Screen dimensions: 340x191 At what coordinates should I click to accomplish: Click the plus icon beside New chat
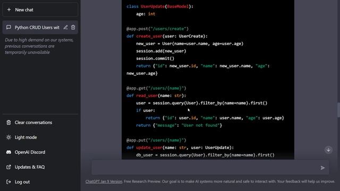[x=9, y=10]
